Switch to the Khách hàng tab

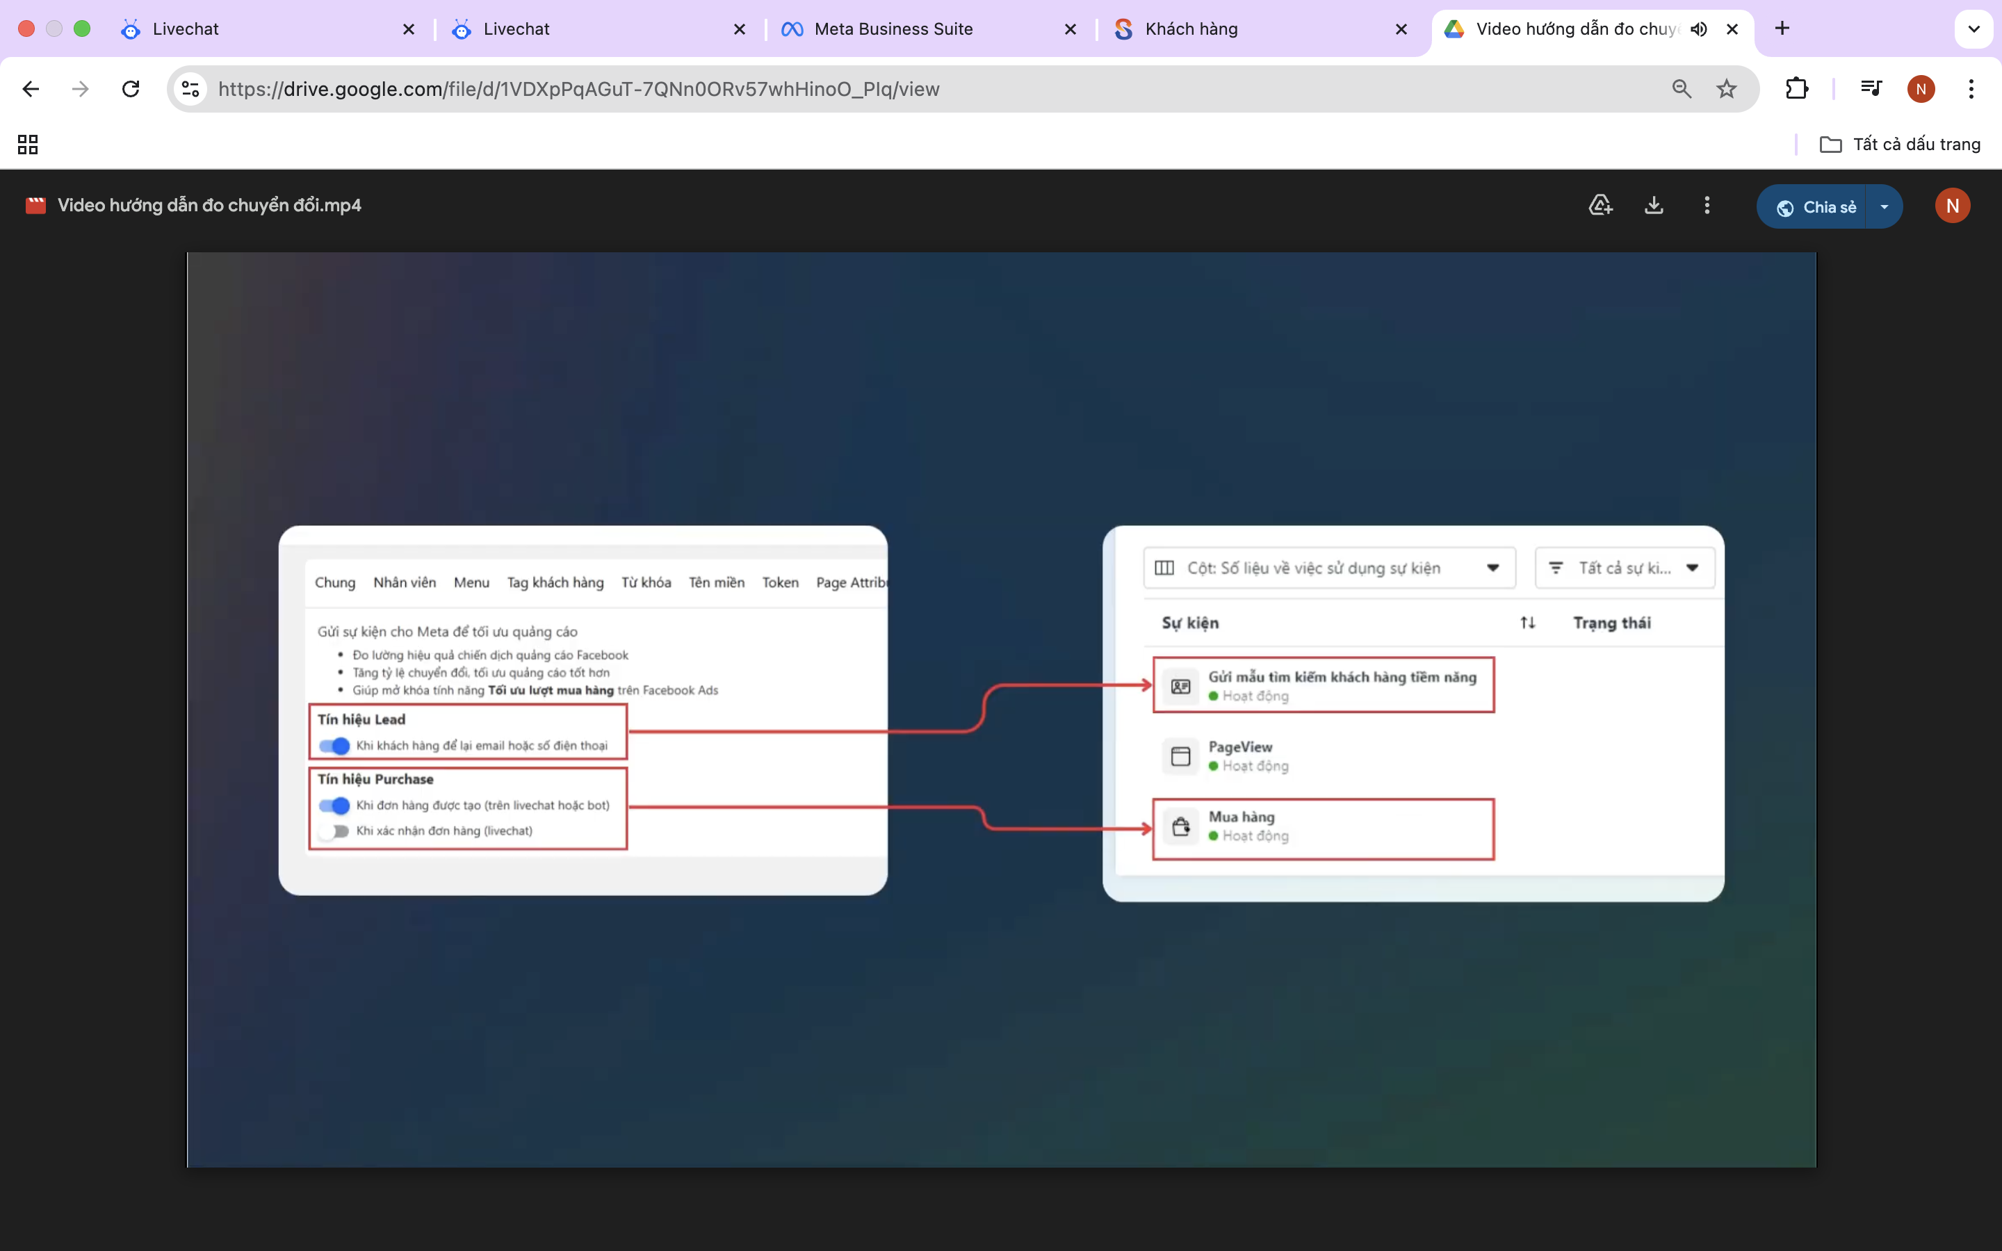coord(1191,29)
